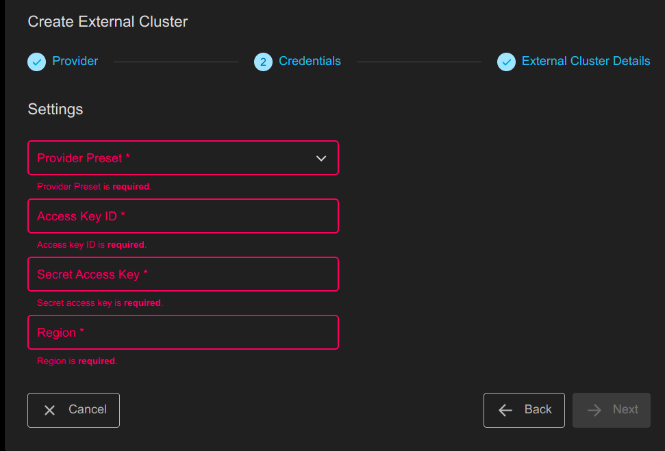Click the X icon inside the Cancel button
The width and height of the screenshot is (665, 451).
coord(49,410)
